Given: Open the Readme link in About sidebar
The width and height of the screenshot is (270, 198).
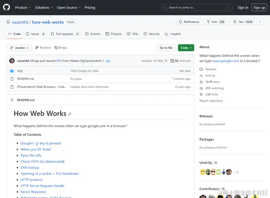Looking at the screenshot, I should coord(208,69).
